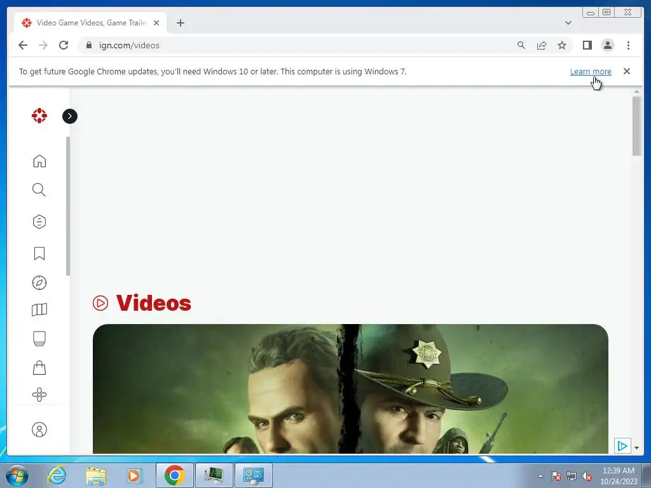The width and height of the screenshot is (651, 488).
Task: Click the lock site info icon
Action: pyautogui.click(x=89, y=45)
